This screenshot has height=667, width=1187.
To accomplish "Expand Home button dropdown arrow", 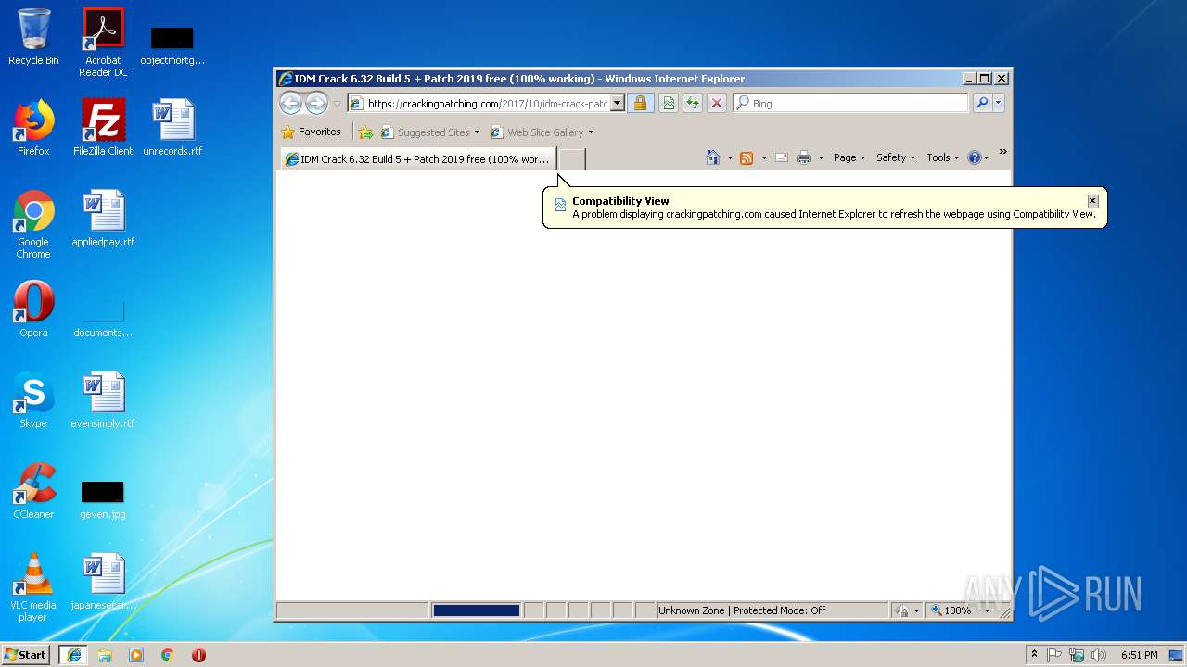I will (x=730, y=157).
